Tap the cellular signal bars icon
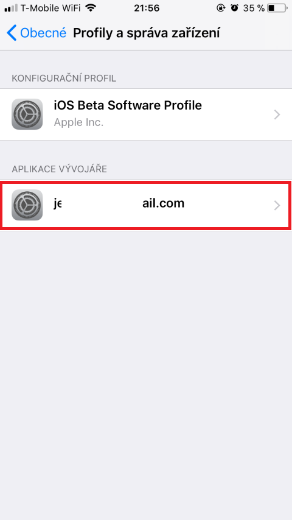Screen dimensions: 292x520 [11, 8]
